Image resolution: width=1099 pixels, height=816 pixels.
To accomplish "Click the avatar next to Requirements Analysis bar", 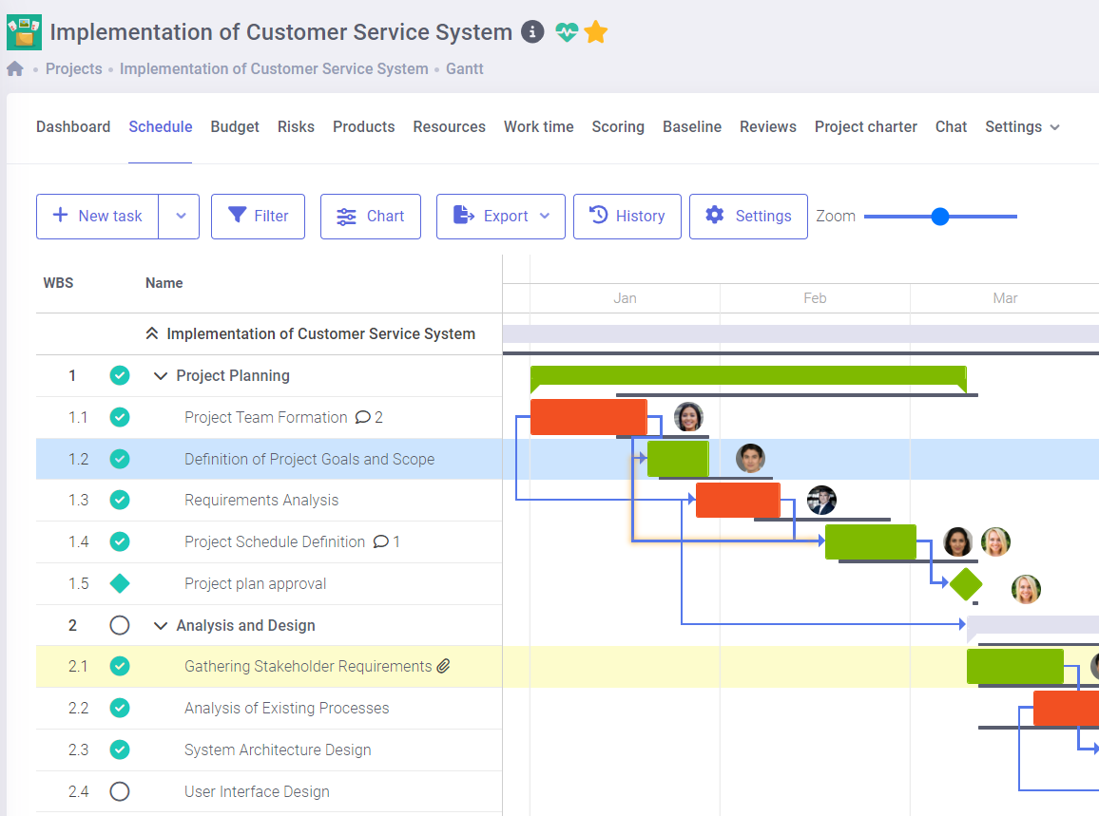I will click(x=821, y=500).
